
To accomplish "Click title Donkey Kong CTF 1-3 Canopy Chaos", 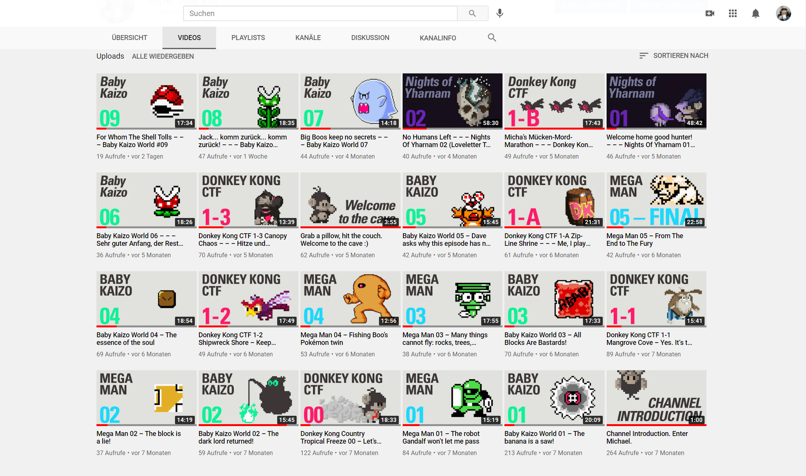I will [242, 240].
